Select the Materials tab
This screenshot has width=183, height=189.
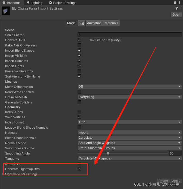coord(111,23)
